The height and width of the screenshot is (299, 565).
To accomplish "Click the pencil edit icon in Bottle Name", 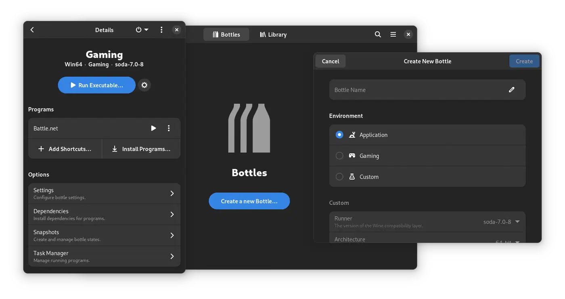I will [512, 90].
